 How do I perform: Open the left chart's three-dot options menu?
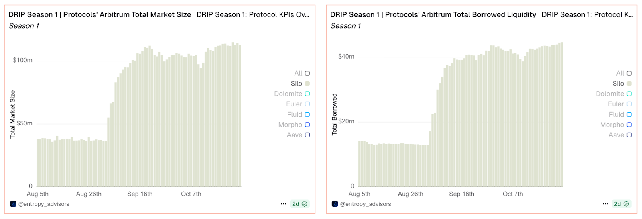coord(283,204)
